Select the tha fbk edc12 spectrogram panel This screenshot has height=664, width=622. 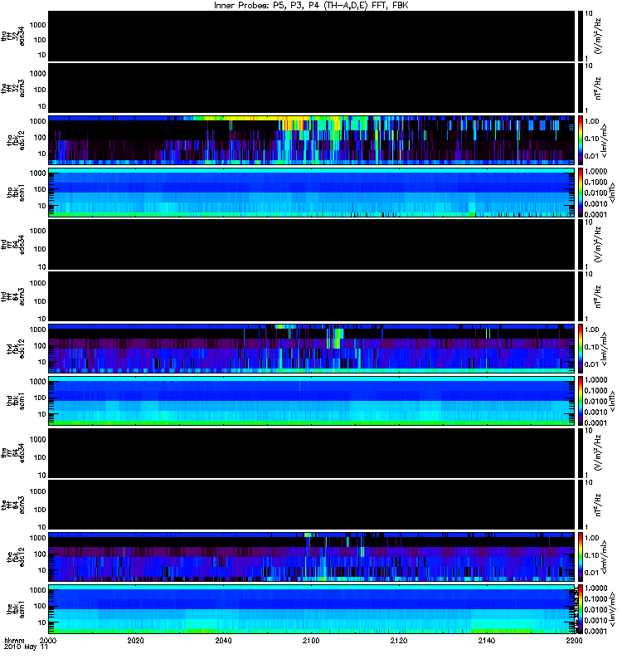312,140
